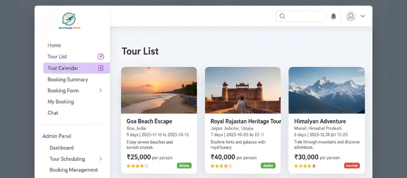Click the AeroVoyage Global logo
The image size is (407, 178).
point(69,21)
